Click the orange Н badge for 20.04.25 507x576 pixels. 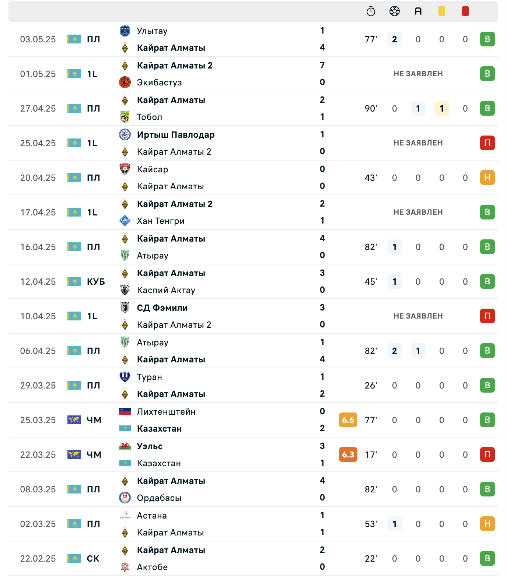click(487, 178)
